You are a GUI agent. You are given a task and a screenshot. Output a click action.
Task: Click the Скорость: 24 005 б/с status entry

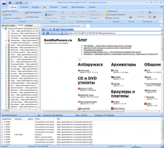point(117,146)
